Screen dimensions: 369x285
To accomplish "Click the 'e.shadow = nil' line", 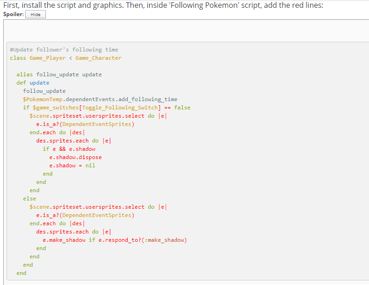I will (x=72, y=165).
